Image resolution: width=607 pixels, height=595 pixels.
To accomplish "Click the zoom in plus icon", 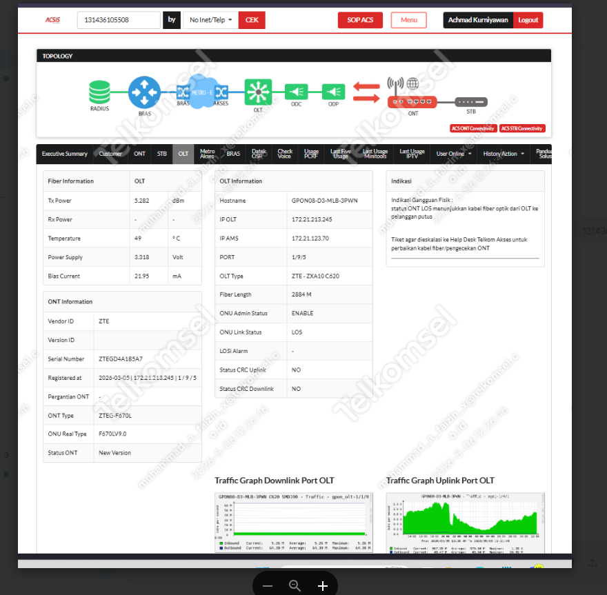I will click(323, 586).
